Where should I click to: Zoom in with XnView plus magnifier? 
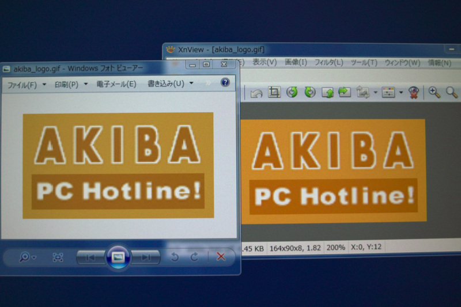434,93
